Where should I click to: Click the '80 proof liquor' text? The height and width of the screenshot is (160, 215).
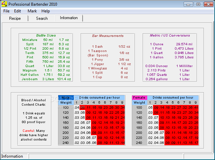pyautogui.click(x=33, y=122)
